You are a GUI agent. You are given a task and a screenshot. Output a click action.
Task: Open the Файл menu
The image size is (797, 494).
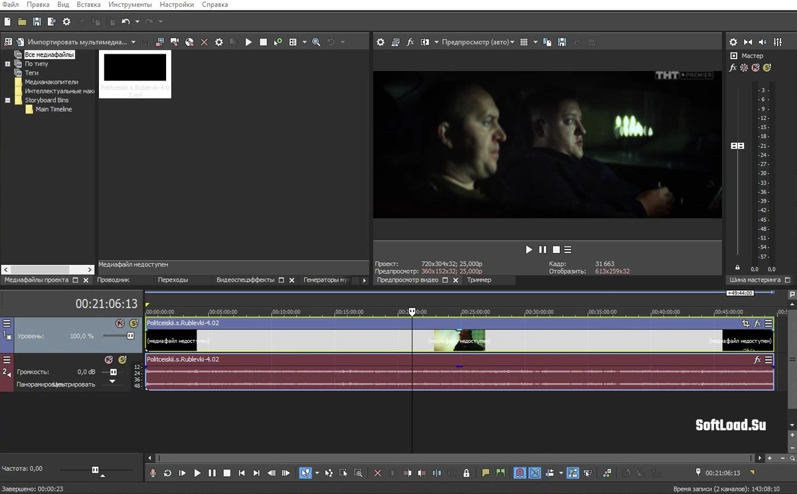pyautogui.click(x=10, y=5)
